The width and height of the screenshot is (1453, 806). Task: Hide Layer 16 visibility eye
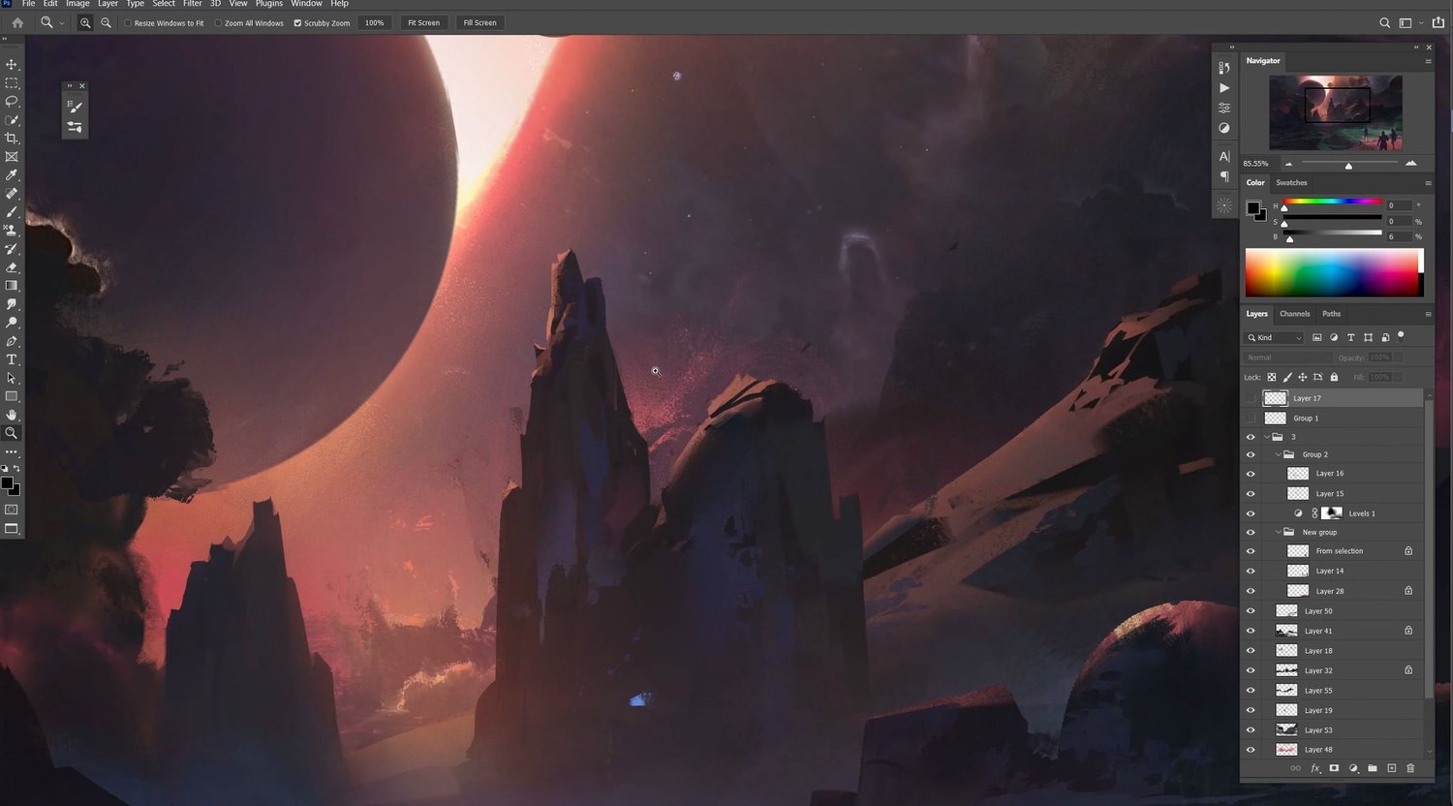click(x=1251, y=474)
